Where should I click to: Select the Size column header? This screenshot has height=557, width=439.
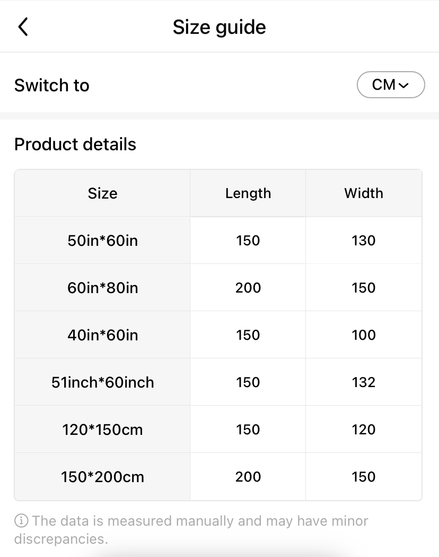[x=102, y=193]
